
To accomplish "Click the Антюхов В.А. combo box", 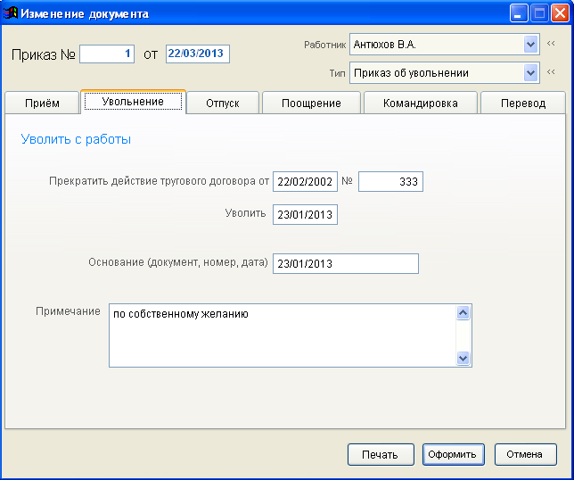I will 445,45.
